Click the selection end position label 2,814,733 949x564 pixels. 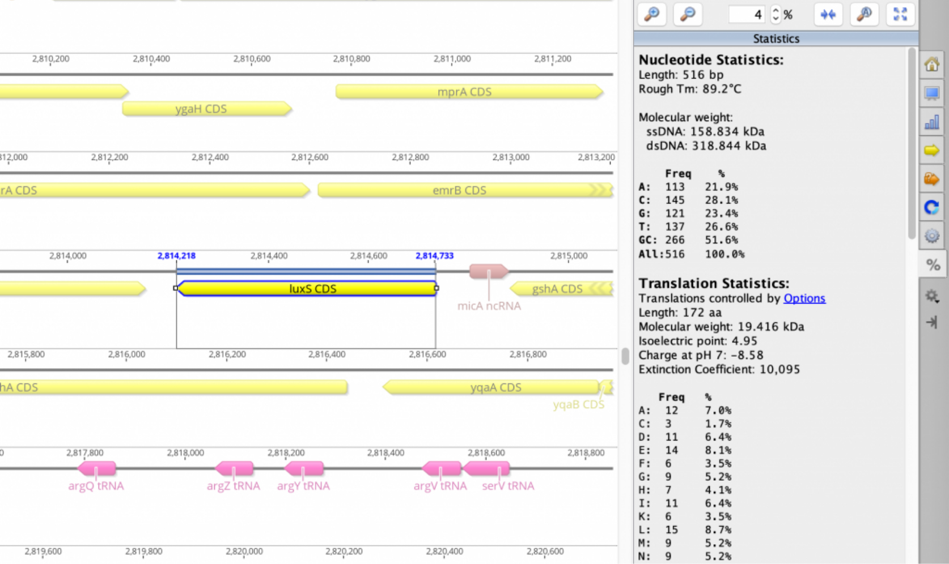point(435,256)
